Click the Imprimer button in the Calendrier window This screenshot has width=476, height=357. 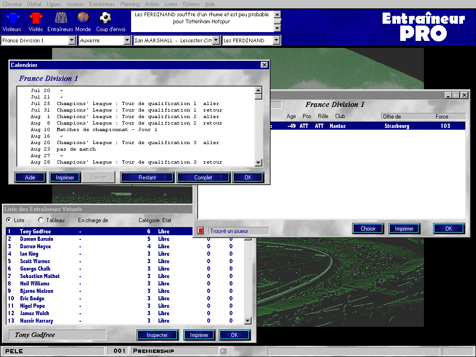click(x=65, y=177)
